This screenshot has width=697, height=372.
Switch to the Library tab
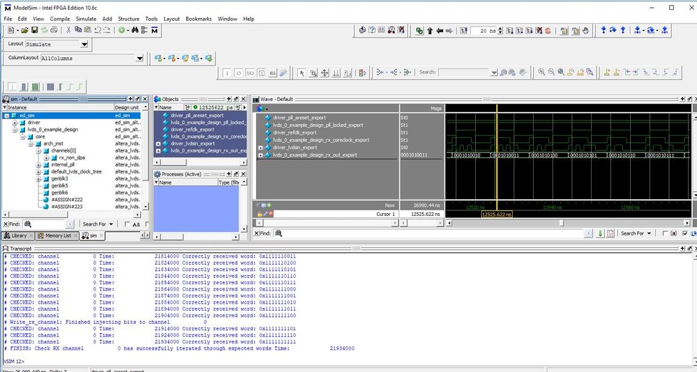click(17, 235)
